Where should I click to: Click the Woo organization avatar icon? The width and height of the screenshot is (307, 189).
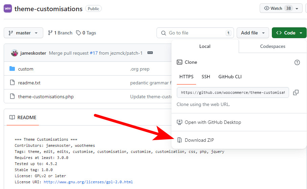8,8
